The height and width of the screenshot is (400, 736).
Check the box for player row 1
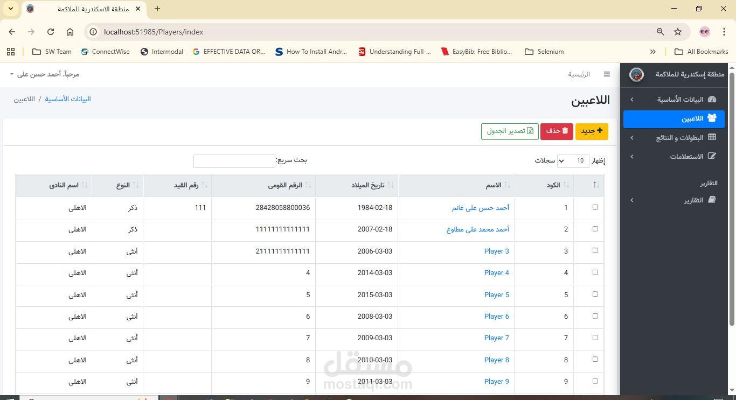point(595,207)
